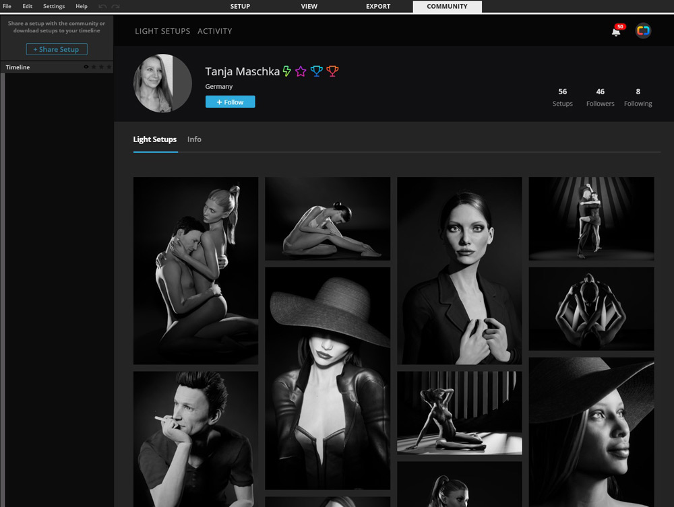674x507 pixels.
Task: Click the 56 Setups count
Action: 562,97
